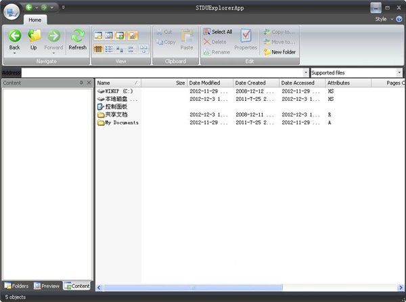Click the Delete command
Image resolution: width=406 pixels, height=302 pixels.
point(215,42)
